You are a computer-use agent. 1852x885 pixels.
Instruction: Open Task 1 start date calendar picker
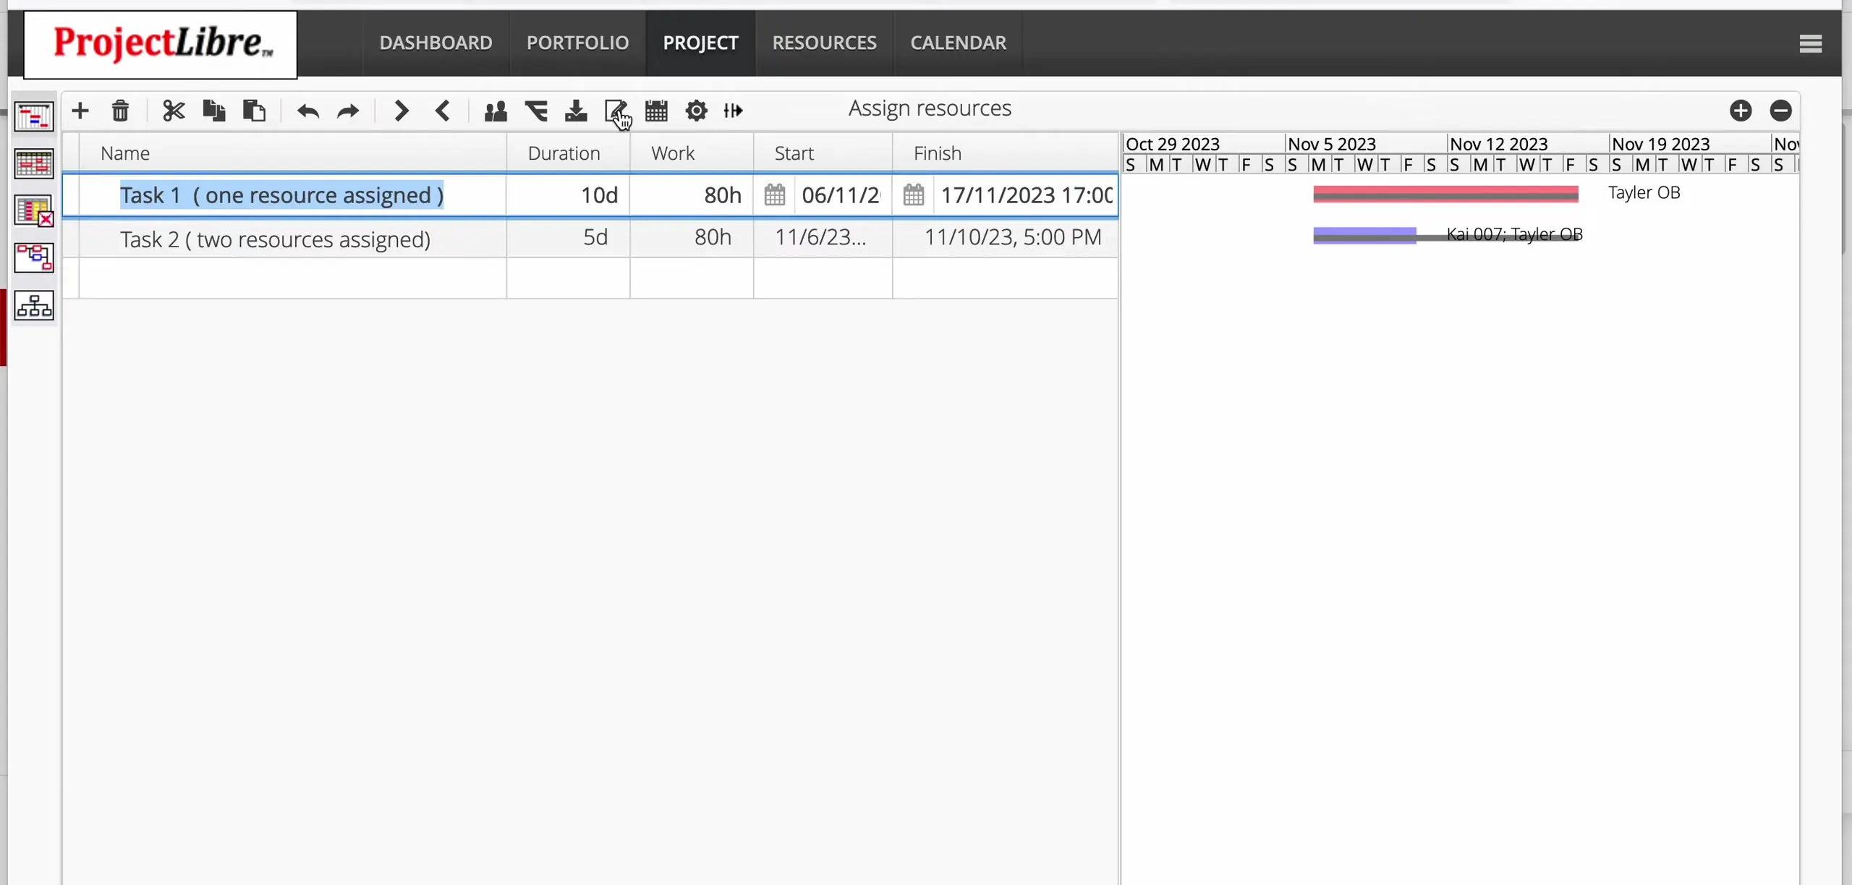774,194
